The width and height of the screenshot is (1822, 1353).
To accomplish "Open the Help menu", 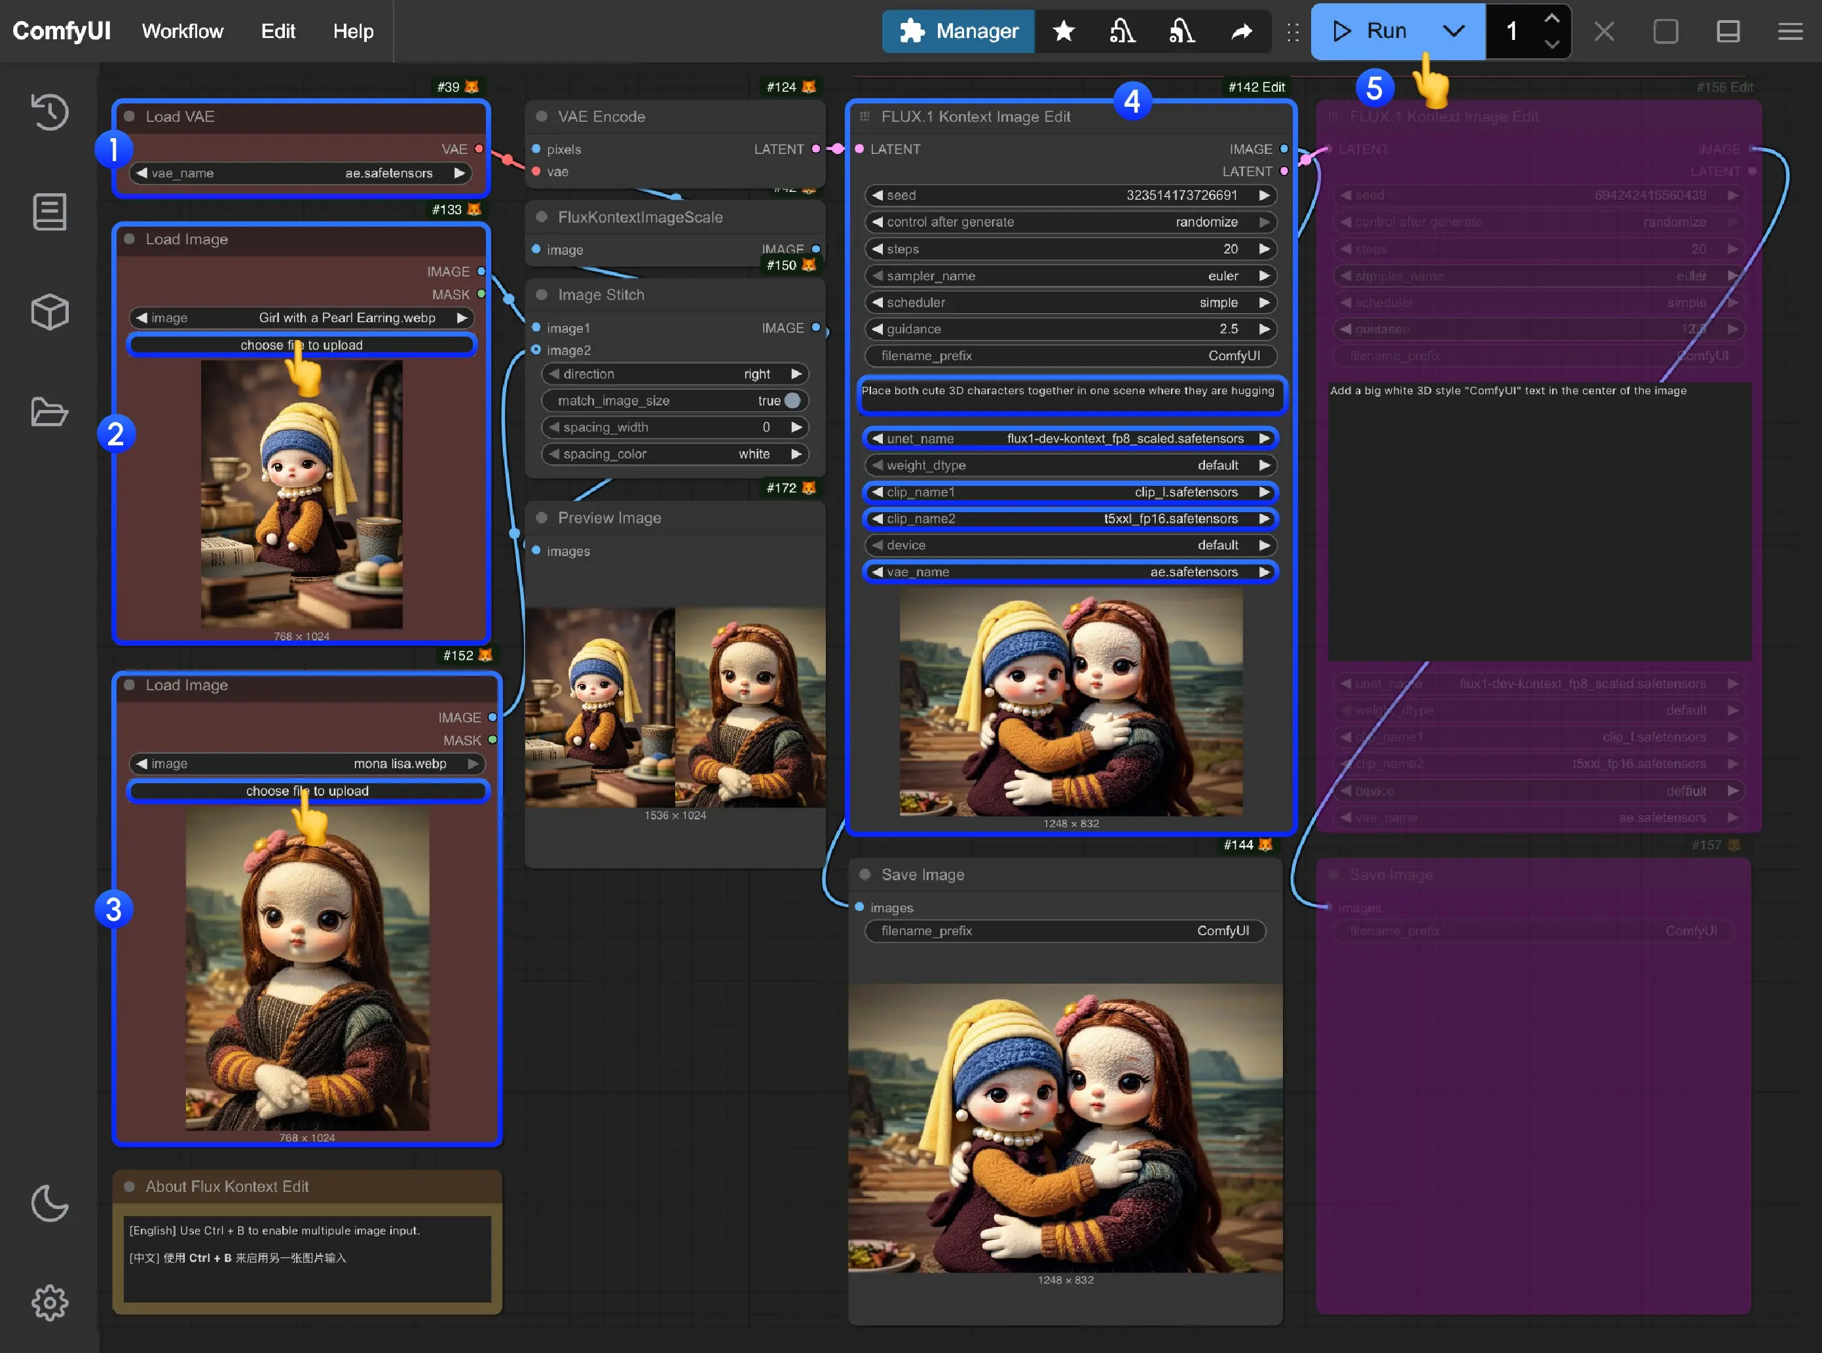I will click(x=352, y=31).
